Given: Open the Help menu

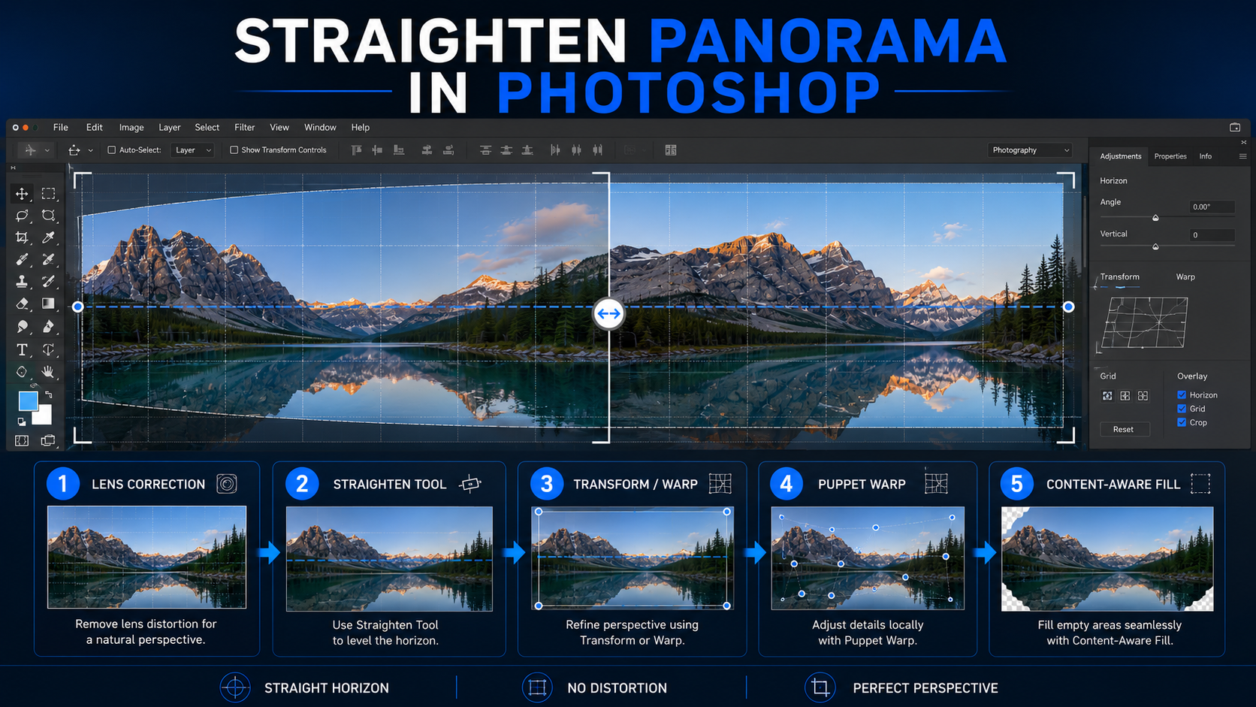Looking at the screenshot, I should [361, 128].
